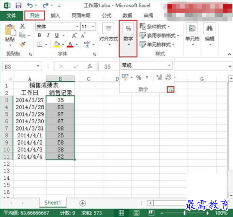Open the font size 11 dropdown
Image resolution: width=233 pixels, height=217 pixels.
tap(93, 26)
